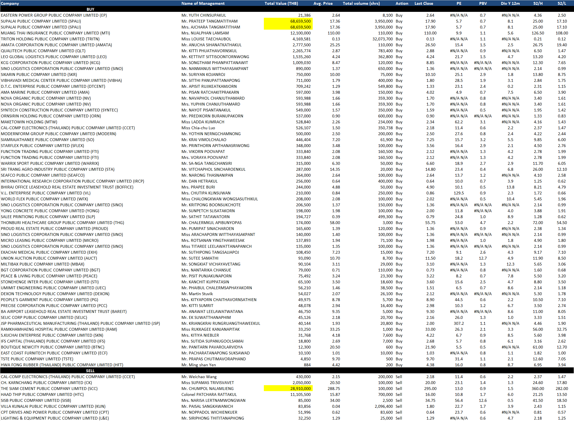Click Miss Chia-chu Luo name cell
Viewport: 574px width, 421px height.
coord(198,128)
